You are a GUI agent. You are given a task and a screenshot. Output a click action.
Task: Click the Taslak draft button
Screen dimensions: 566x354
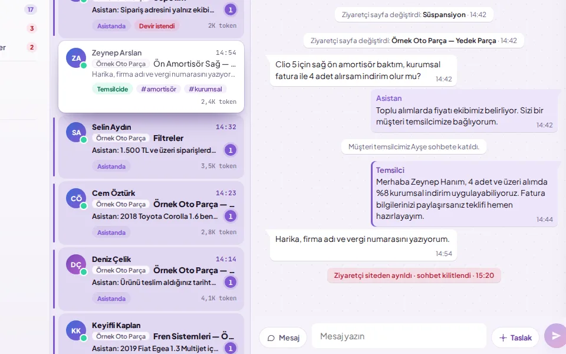(x=515, y=337)
